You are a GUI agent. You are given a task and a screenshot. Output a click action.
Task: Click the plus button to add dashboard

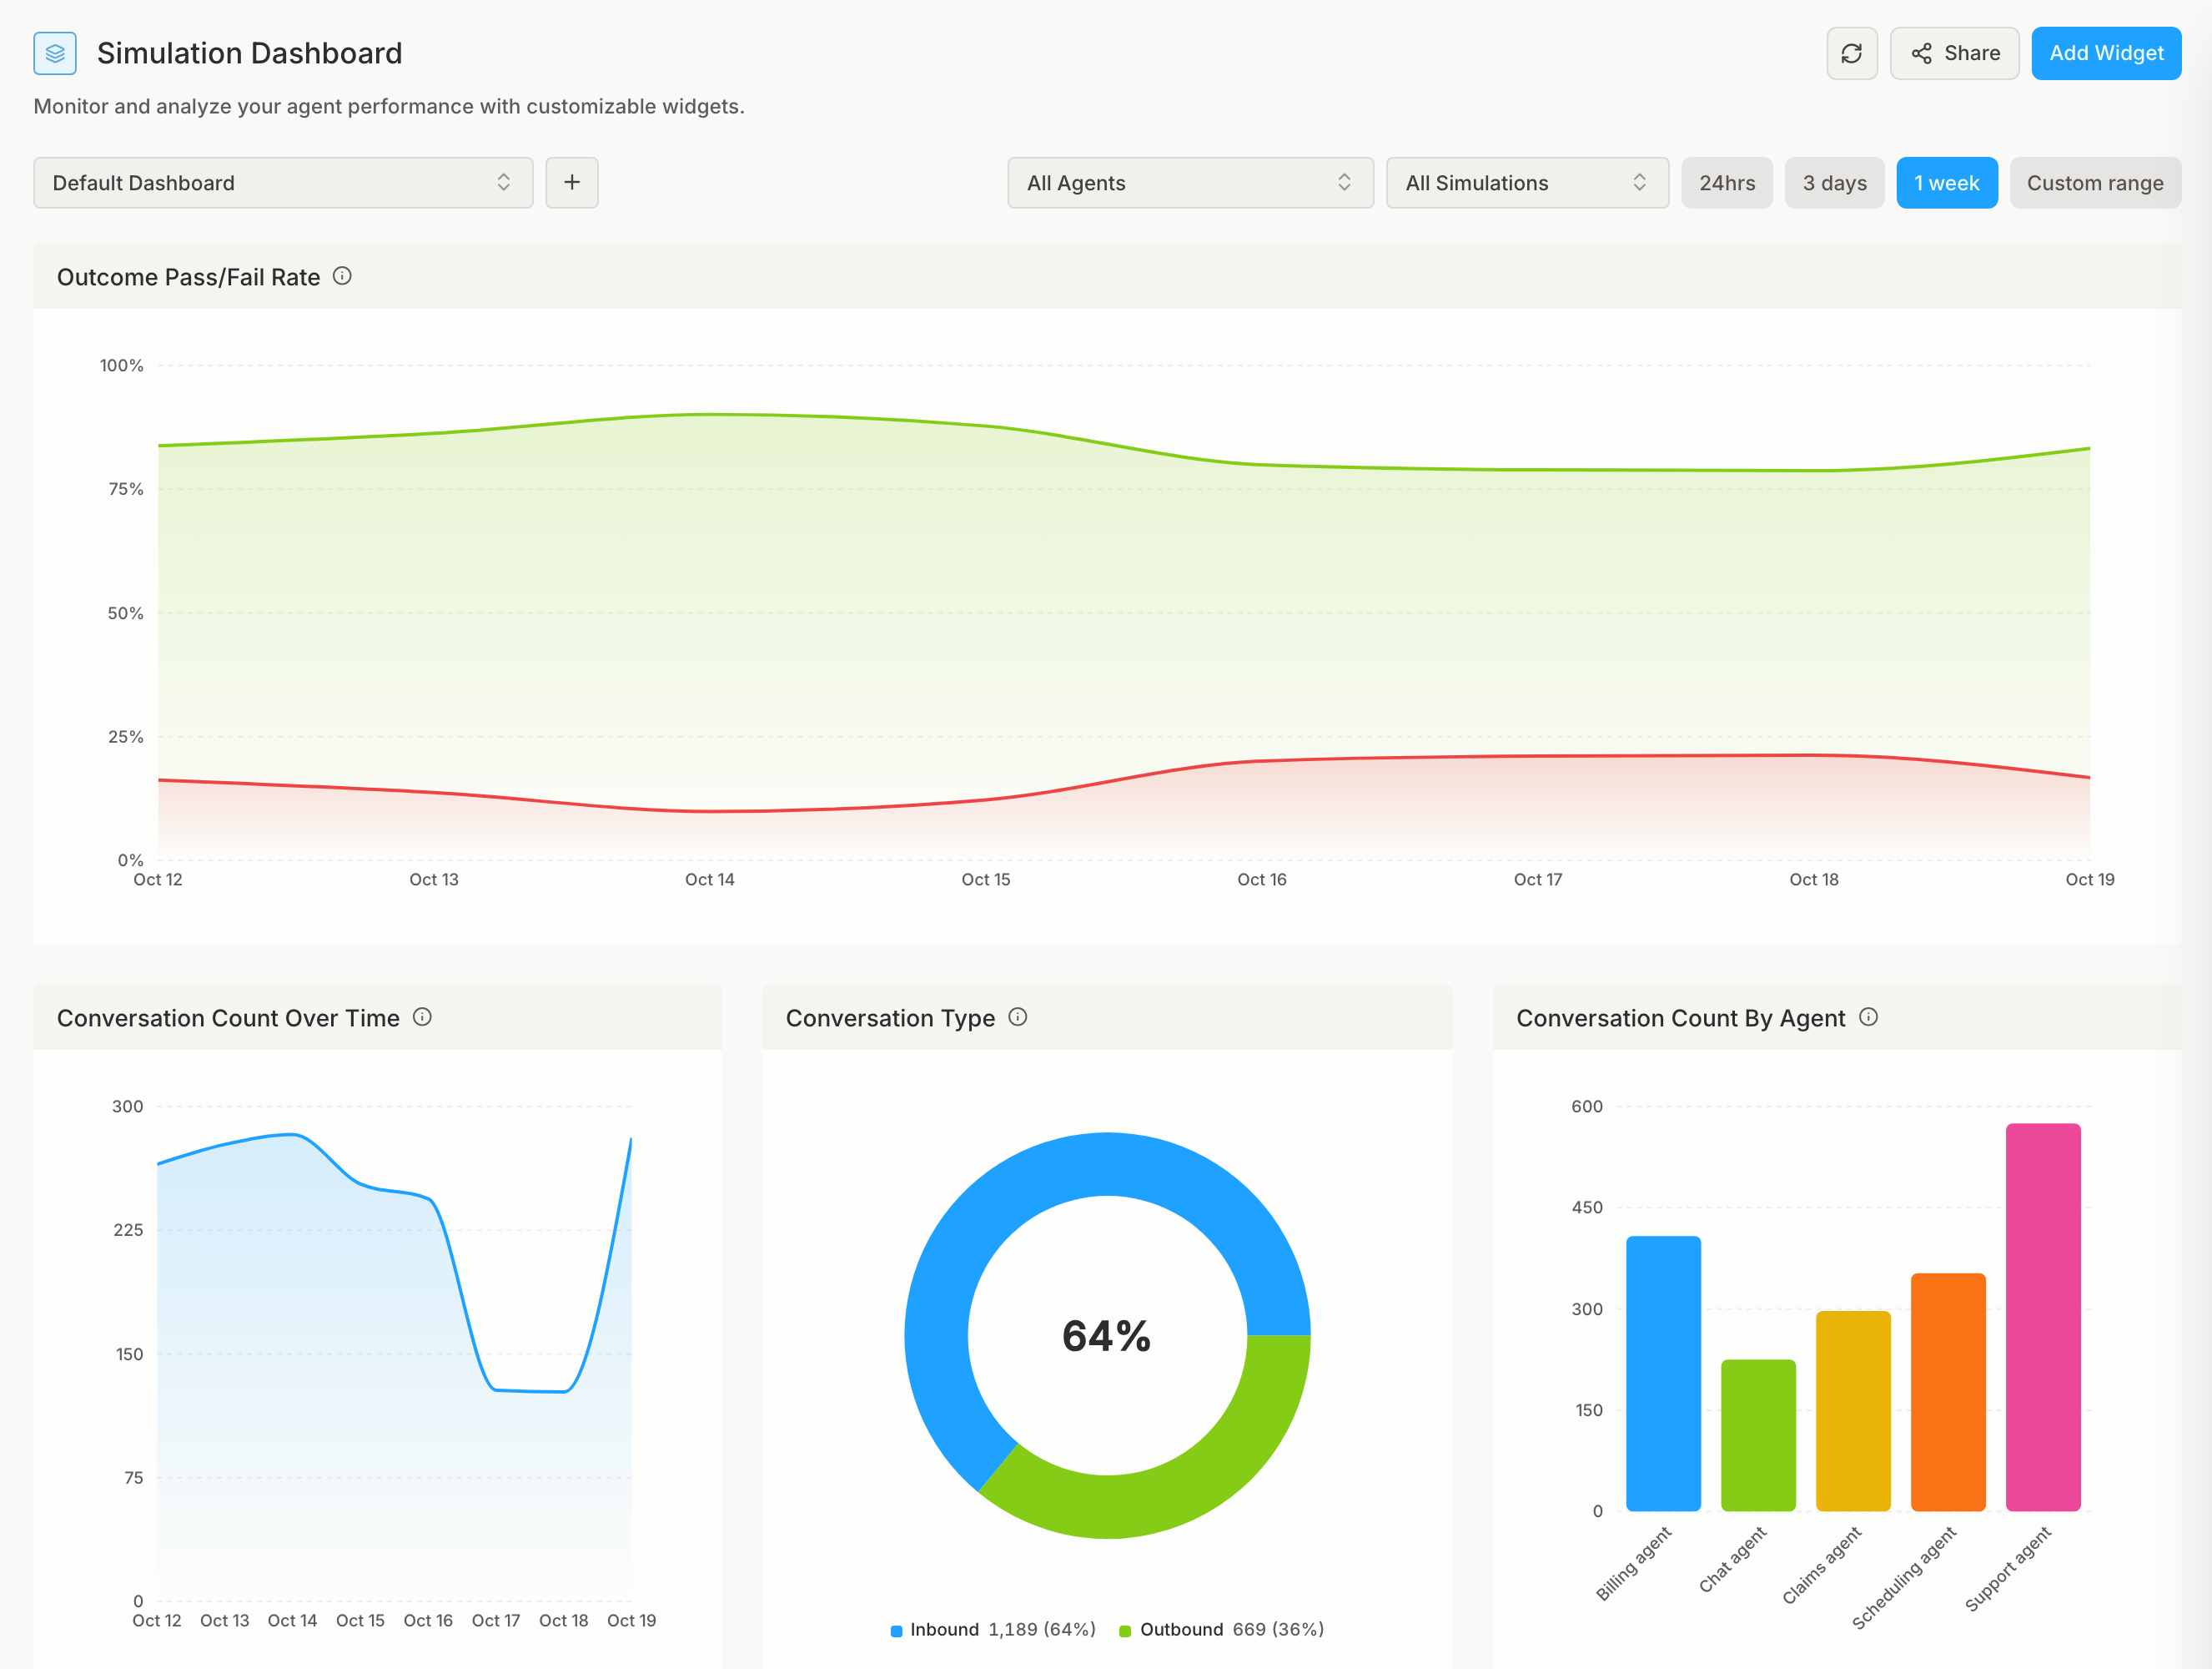572,183
